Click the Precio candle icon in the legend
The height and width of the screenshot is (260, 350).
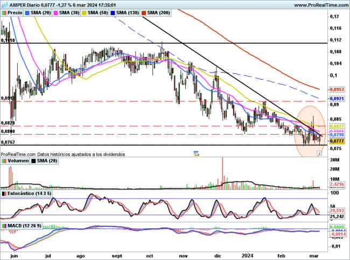4,13
